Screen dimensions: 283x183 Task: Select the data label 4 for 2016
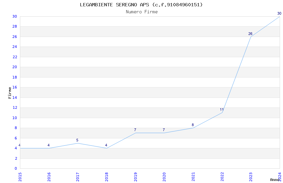[x=49, y=145]
